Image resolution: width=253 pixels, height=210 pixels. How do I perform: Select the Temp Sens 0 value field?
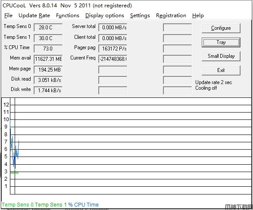pos(48,28)
